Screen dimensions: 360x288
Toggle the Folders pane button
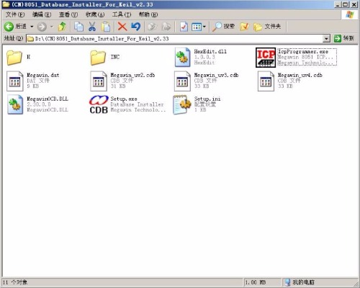[x=267, y=27]
